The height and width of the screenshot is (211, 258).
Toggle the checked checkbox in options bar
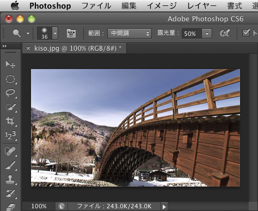[x=246, y=33]
